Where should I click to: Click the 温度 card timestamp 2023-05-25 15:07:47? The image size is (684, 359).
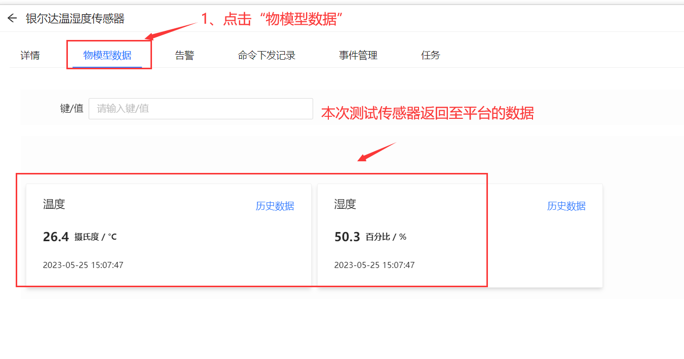(x=83, y=265)
